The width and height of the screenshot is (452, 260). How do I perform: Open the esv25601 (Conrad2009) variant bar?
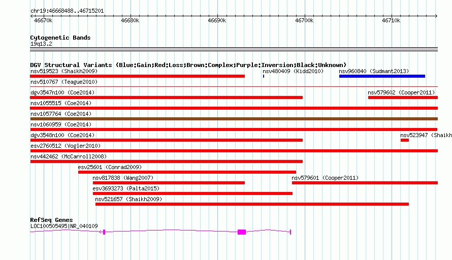coord(187,172)
